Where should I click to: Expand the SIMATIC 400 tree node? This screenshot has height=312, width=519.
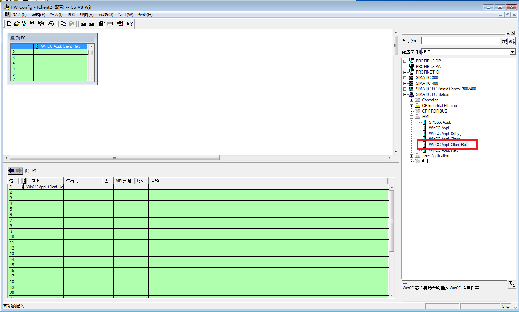pos(405,83)
